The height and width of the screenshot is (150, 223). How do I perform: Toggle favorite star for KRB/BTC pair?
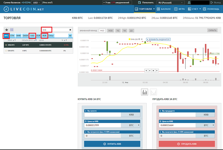pos(6,45)
